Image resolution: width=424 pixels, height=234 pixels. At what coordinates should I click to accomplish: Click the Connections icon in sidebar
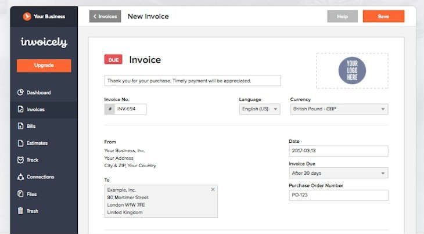20,177
